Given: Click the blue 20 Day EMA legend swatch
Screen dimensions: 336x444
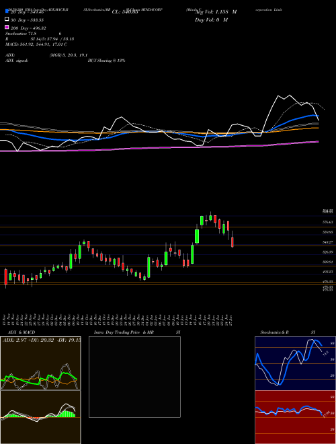Looking at the screenshot, I should point(7,11).
